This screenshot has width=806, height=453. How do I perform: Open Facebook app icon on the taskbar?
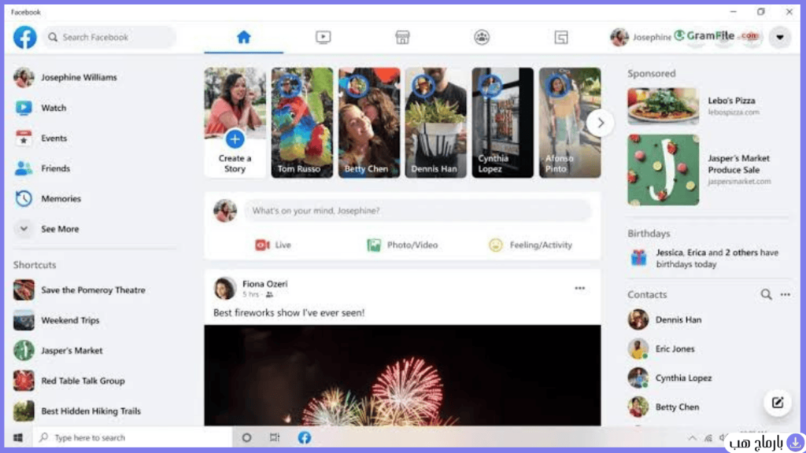(305, 437)
